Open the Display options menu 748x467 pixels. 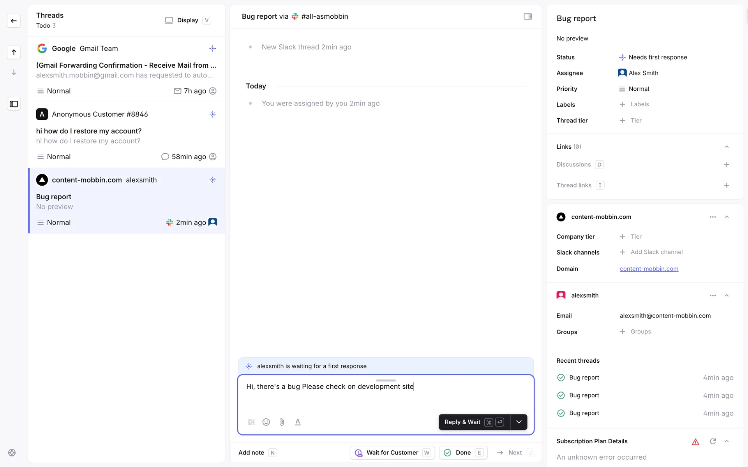(187, 20)
